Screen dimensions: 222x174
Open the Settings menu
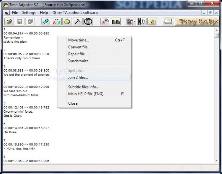29,13
